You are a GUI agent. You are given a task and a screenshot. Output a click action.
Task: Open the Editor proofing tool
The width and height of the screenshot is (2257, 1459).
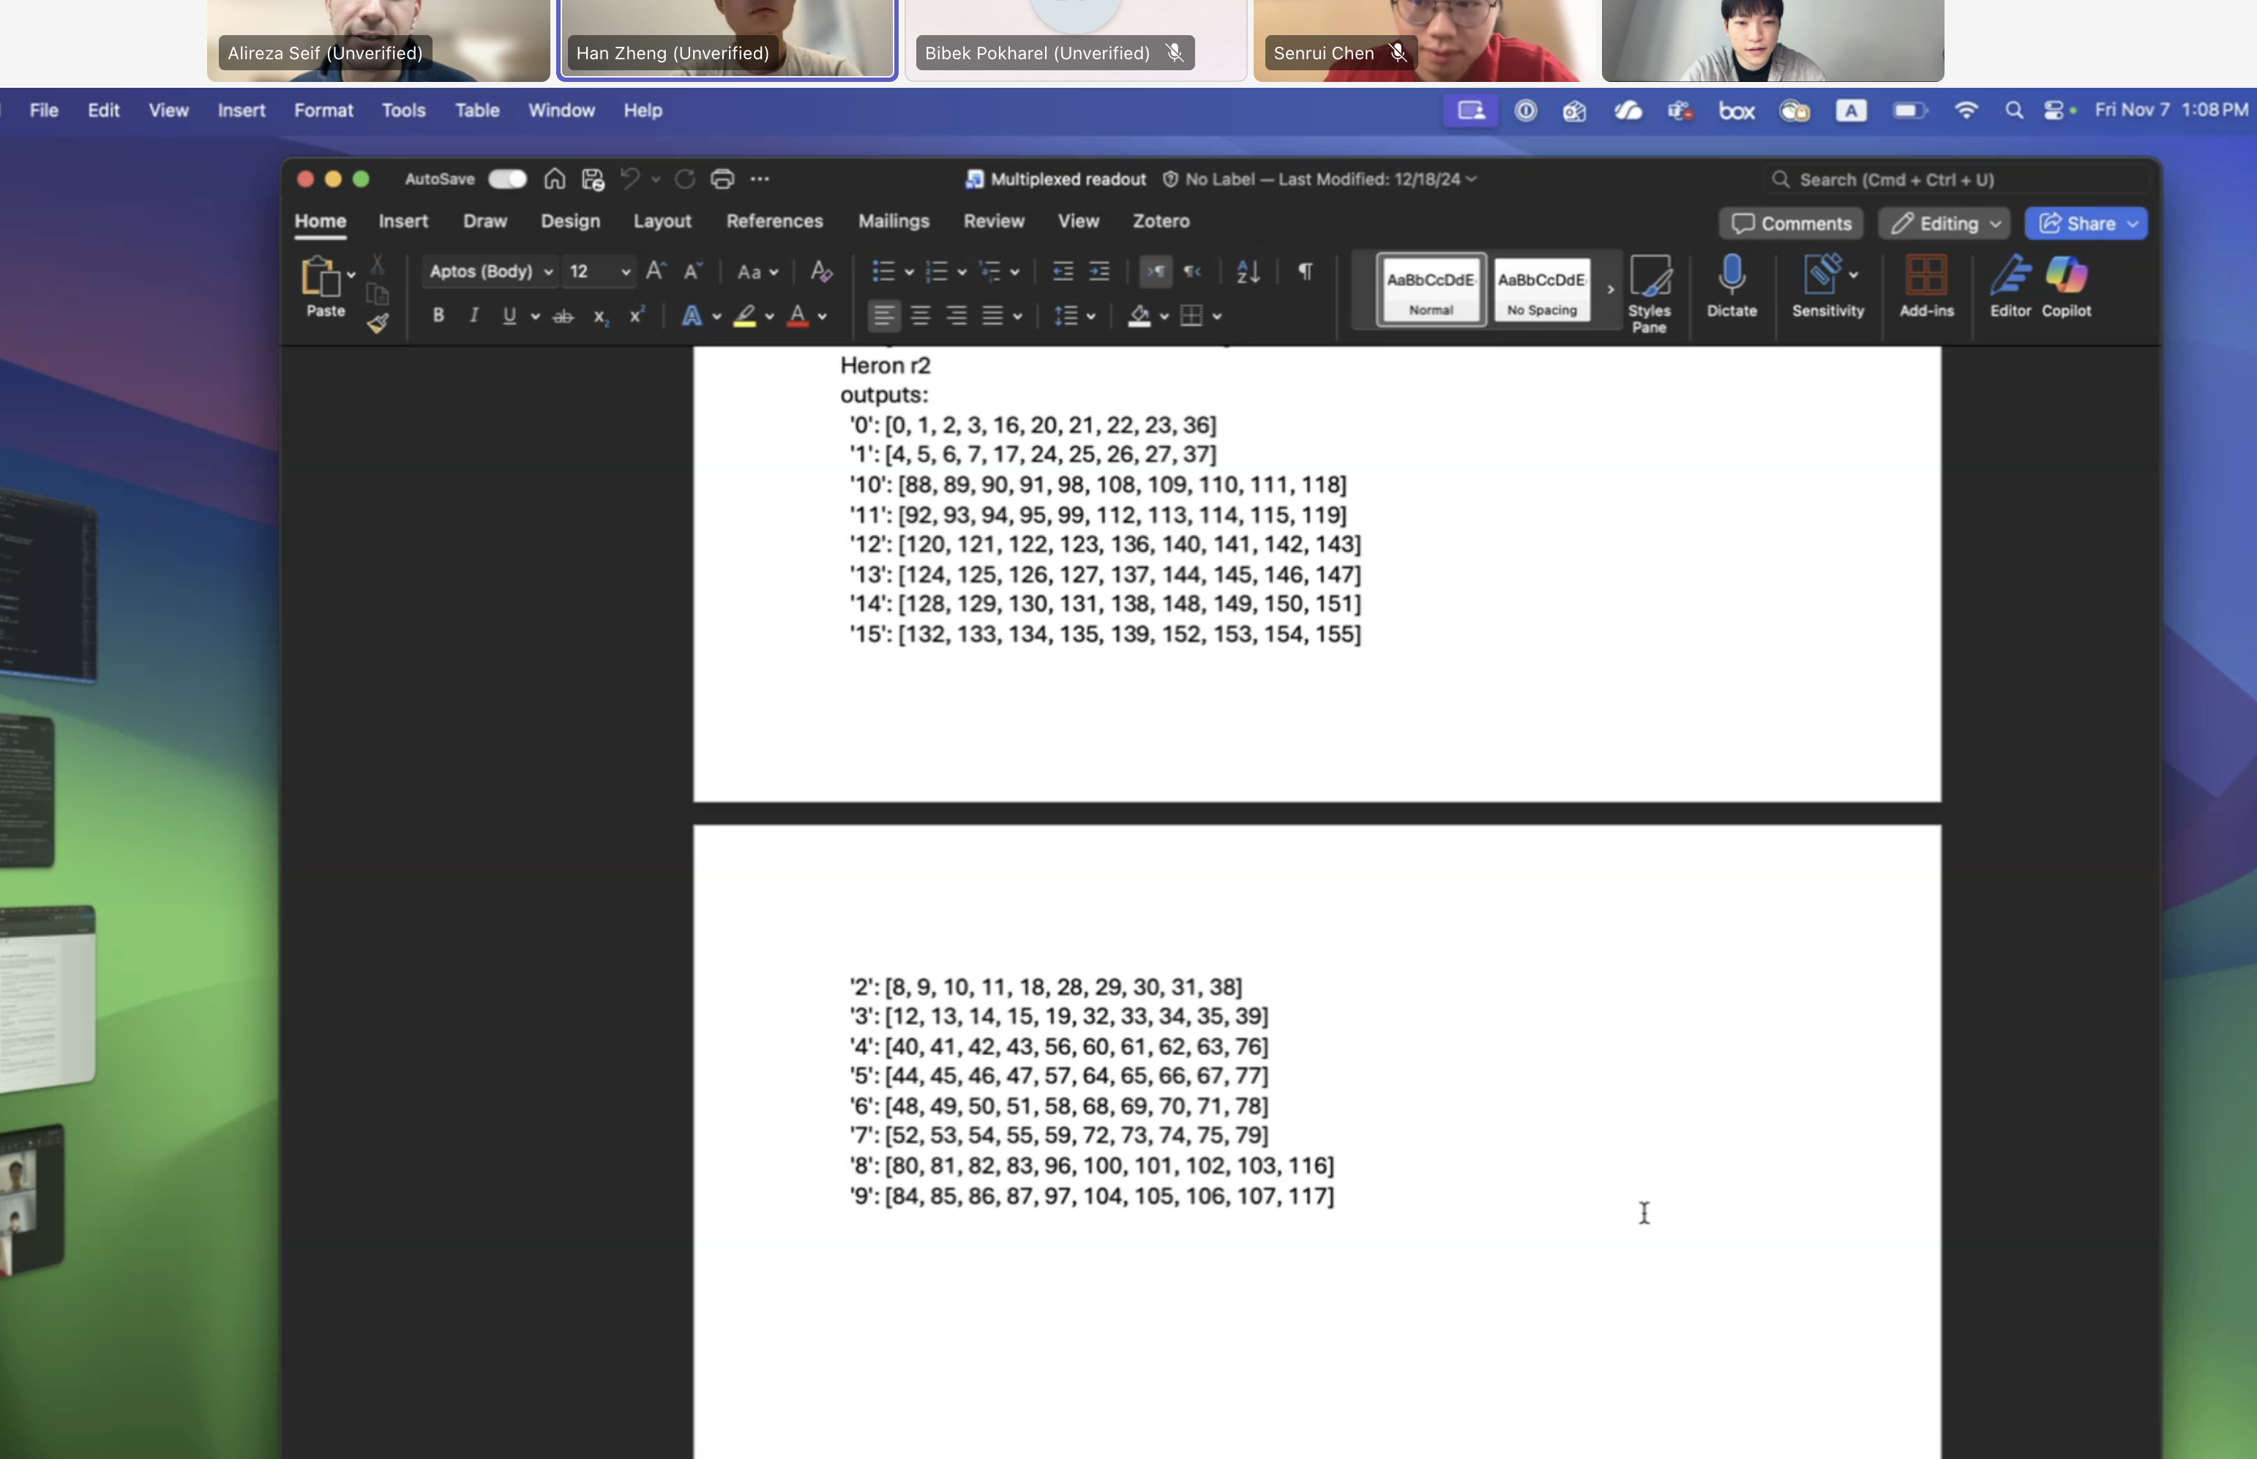(x=2010, y=285)
